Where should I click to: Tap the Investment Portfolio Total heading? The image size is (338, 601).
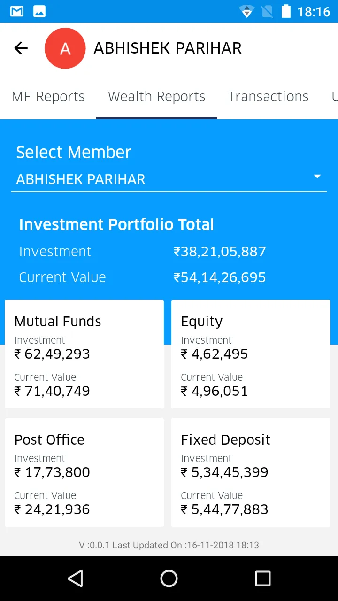coord(116,224)
